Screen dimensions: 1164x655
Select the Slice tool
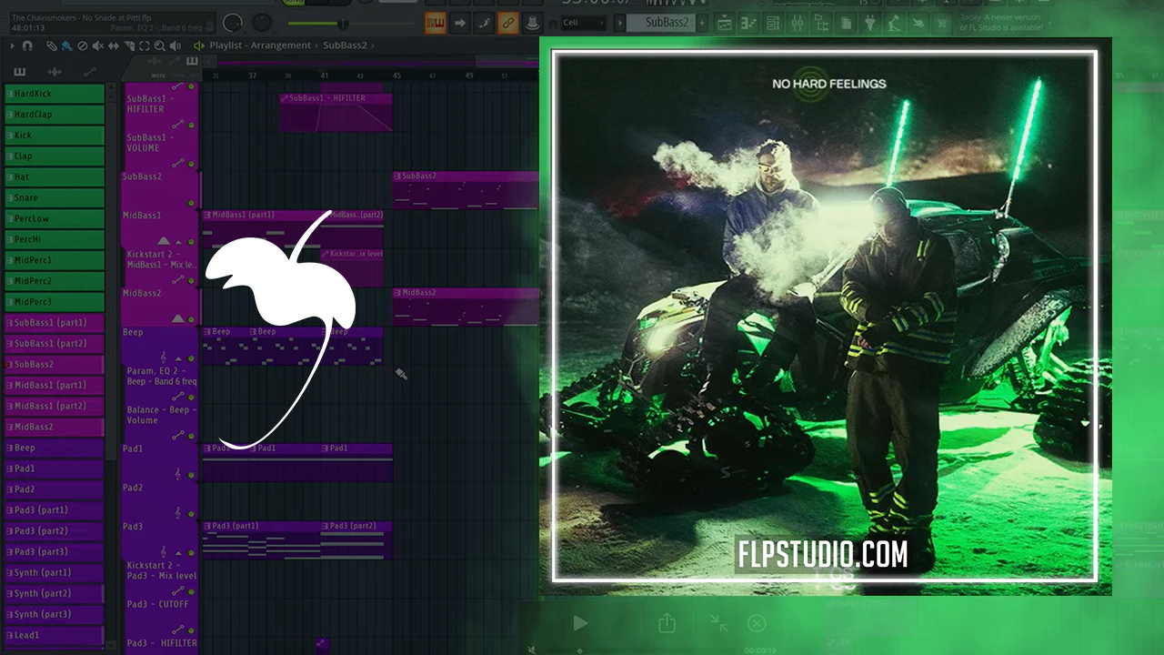129,45
